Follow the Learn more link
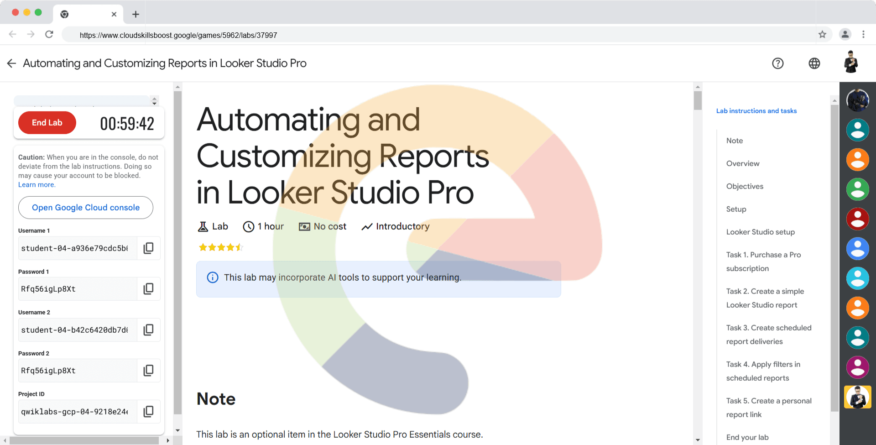876x445 pixels. coord(36,185)
